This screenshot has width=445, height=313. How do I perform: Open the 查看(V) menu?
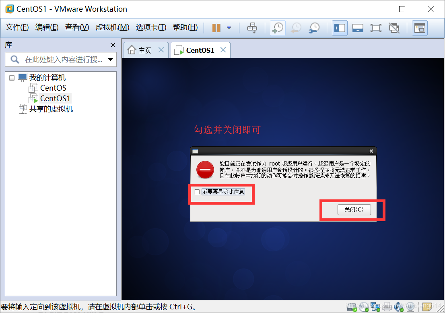(77, 27)
